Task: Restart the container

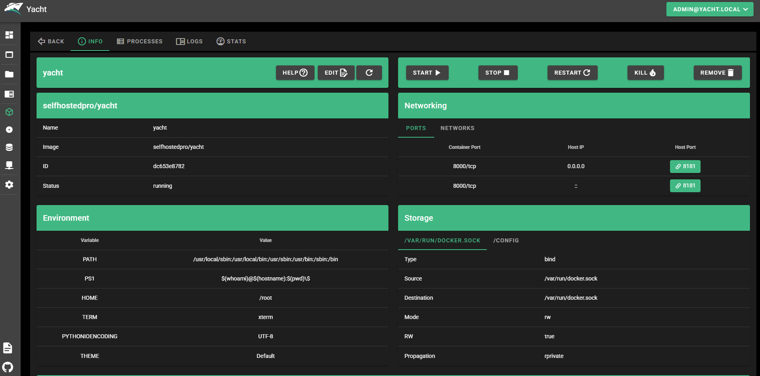Action: [572, 73]
